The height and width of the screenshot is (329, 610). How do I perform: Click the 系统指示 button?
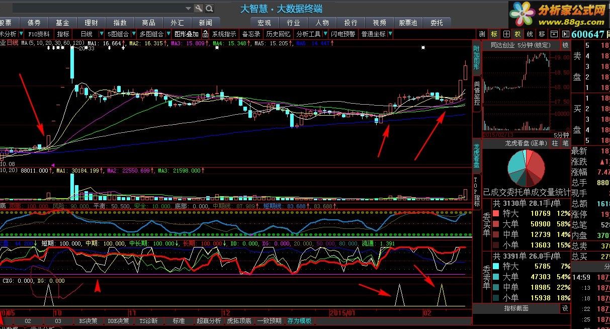pos(224,34)
